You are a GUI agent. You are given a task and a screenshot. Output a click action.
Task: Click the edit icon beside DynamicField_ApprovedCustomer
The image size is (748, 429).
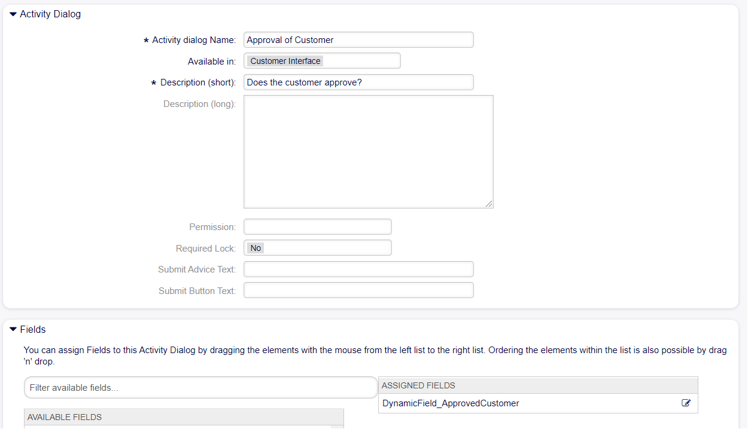pyautogui.click(x=686, y=403)
